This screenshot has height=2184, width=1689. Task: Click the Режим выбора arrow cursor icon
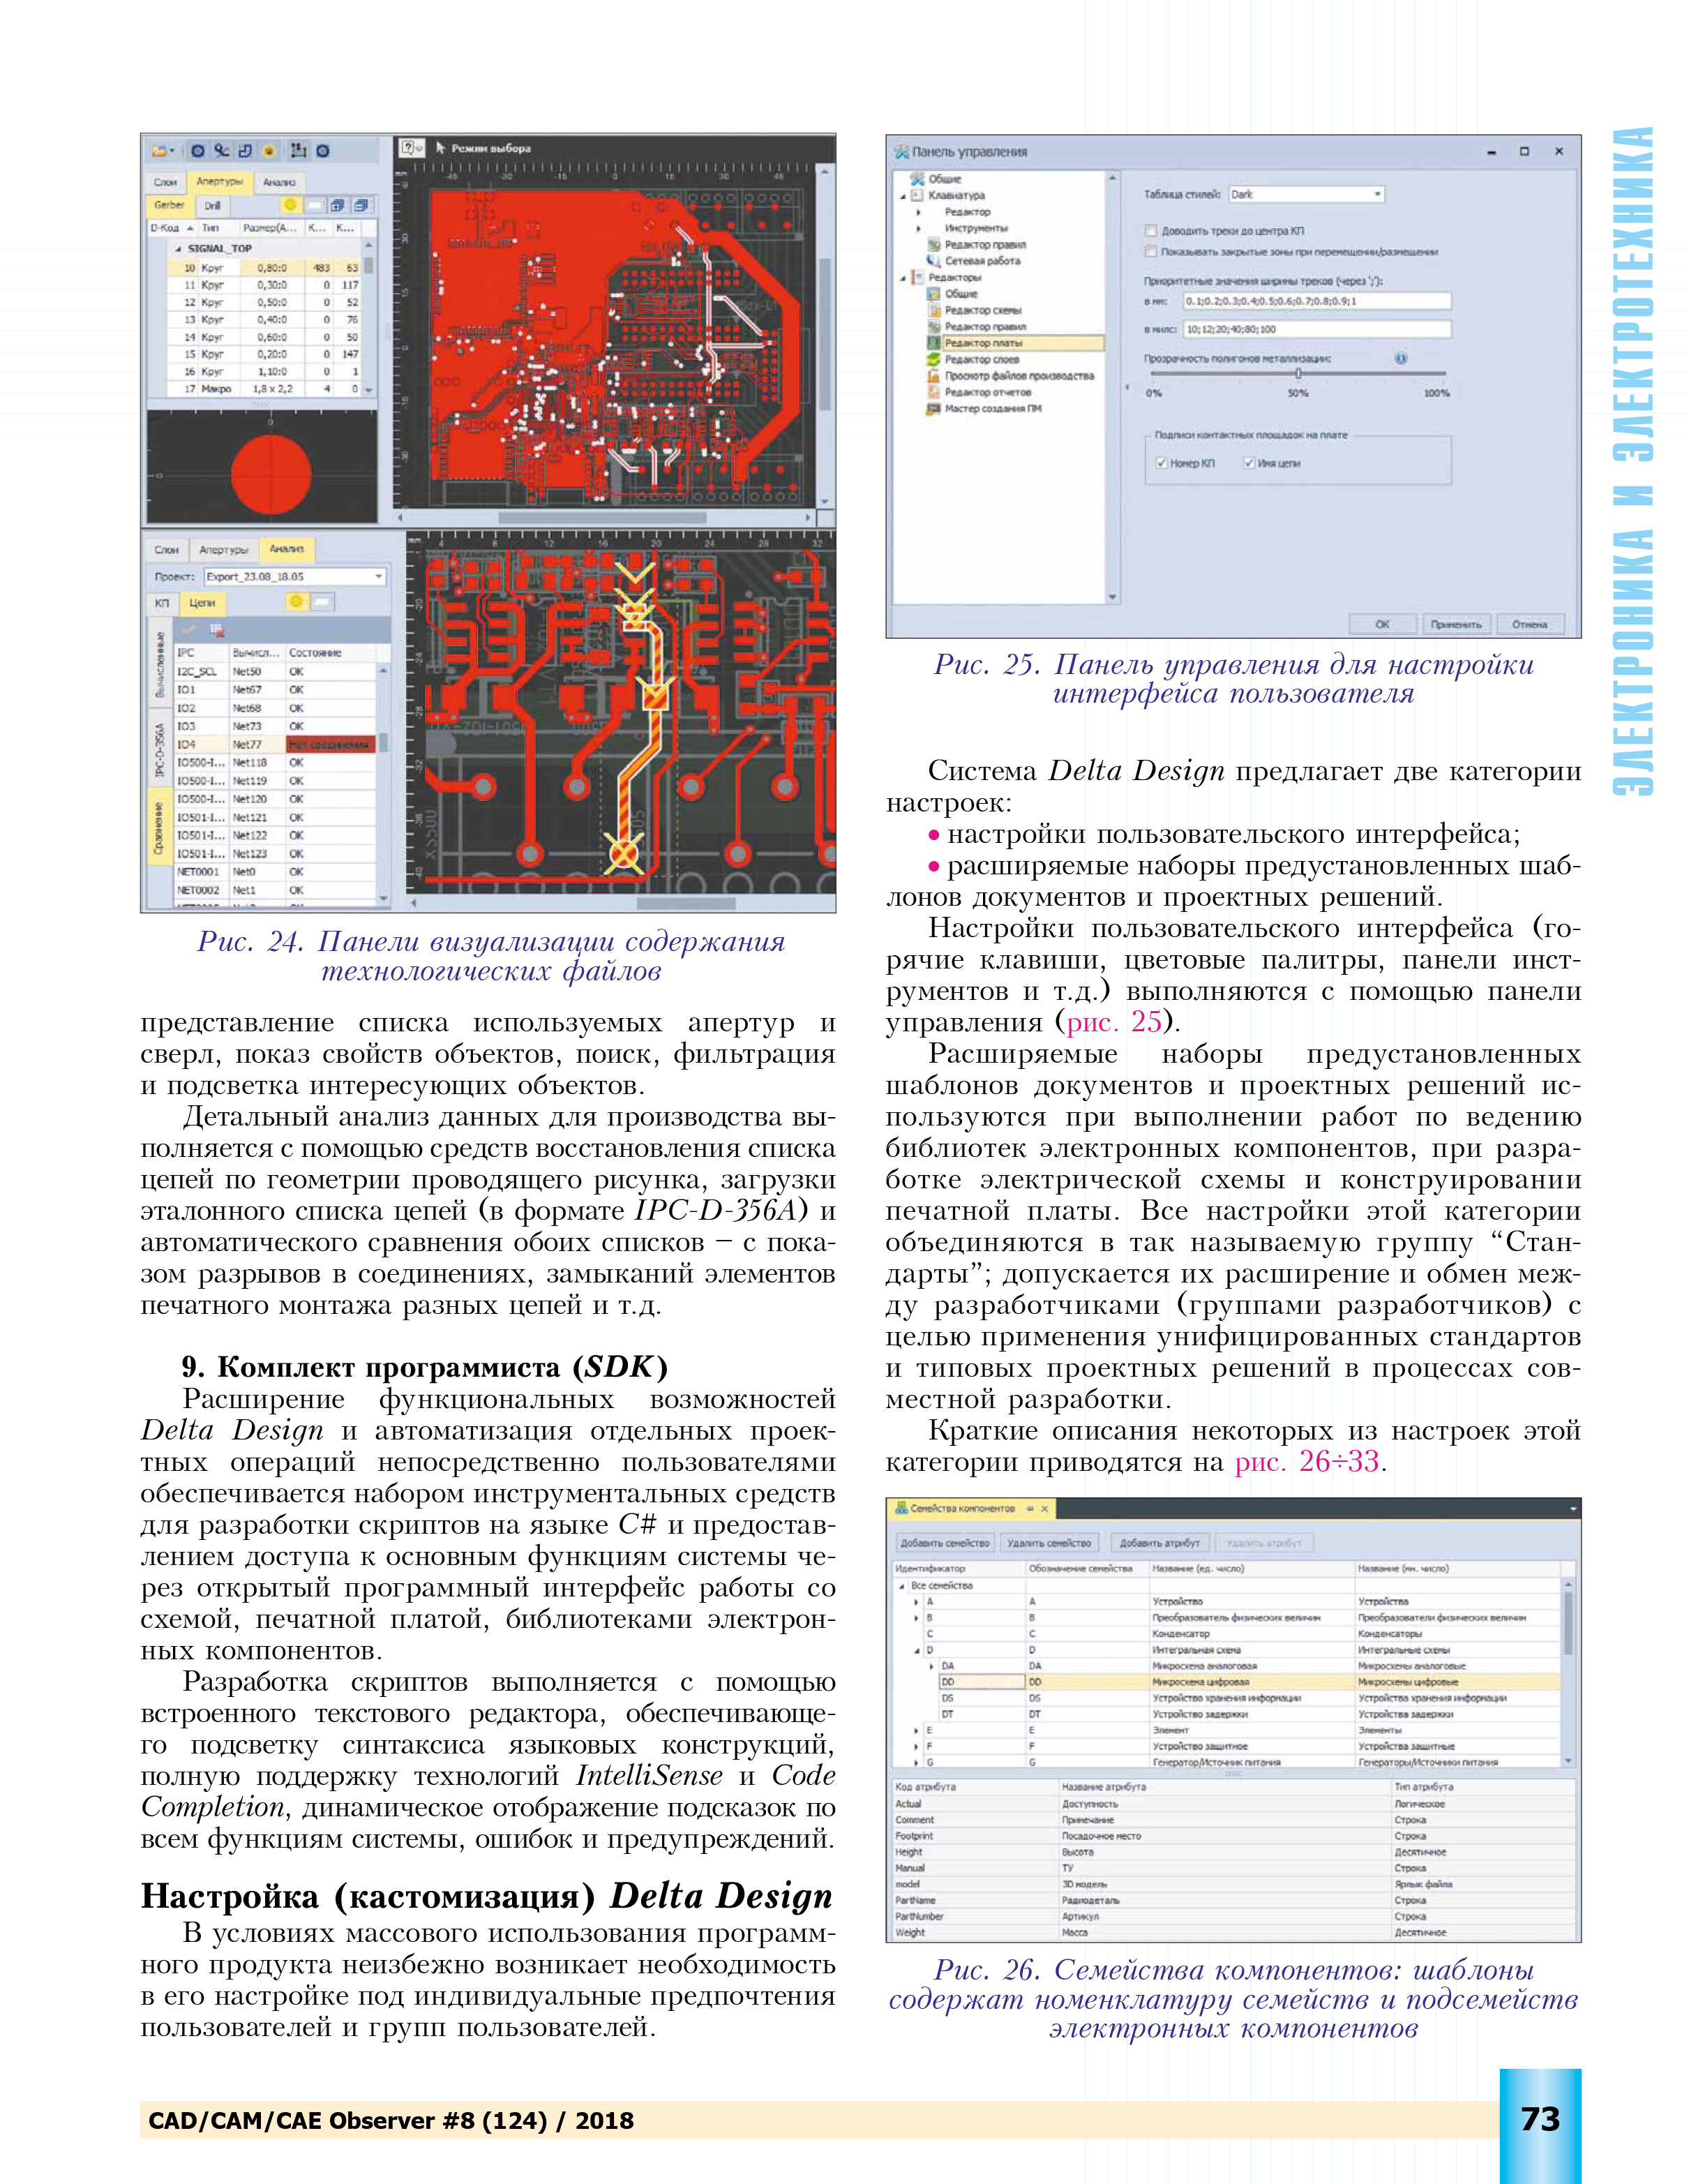(441, 148)
